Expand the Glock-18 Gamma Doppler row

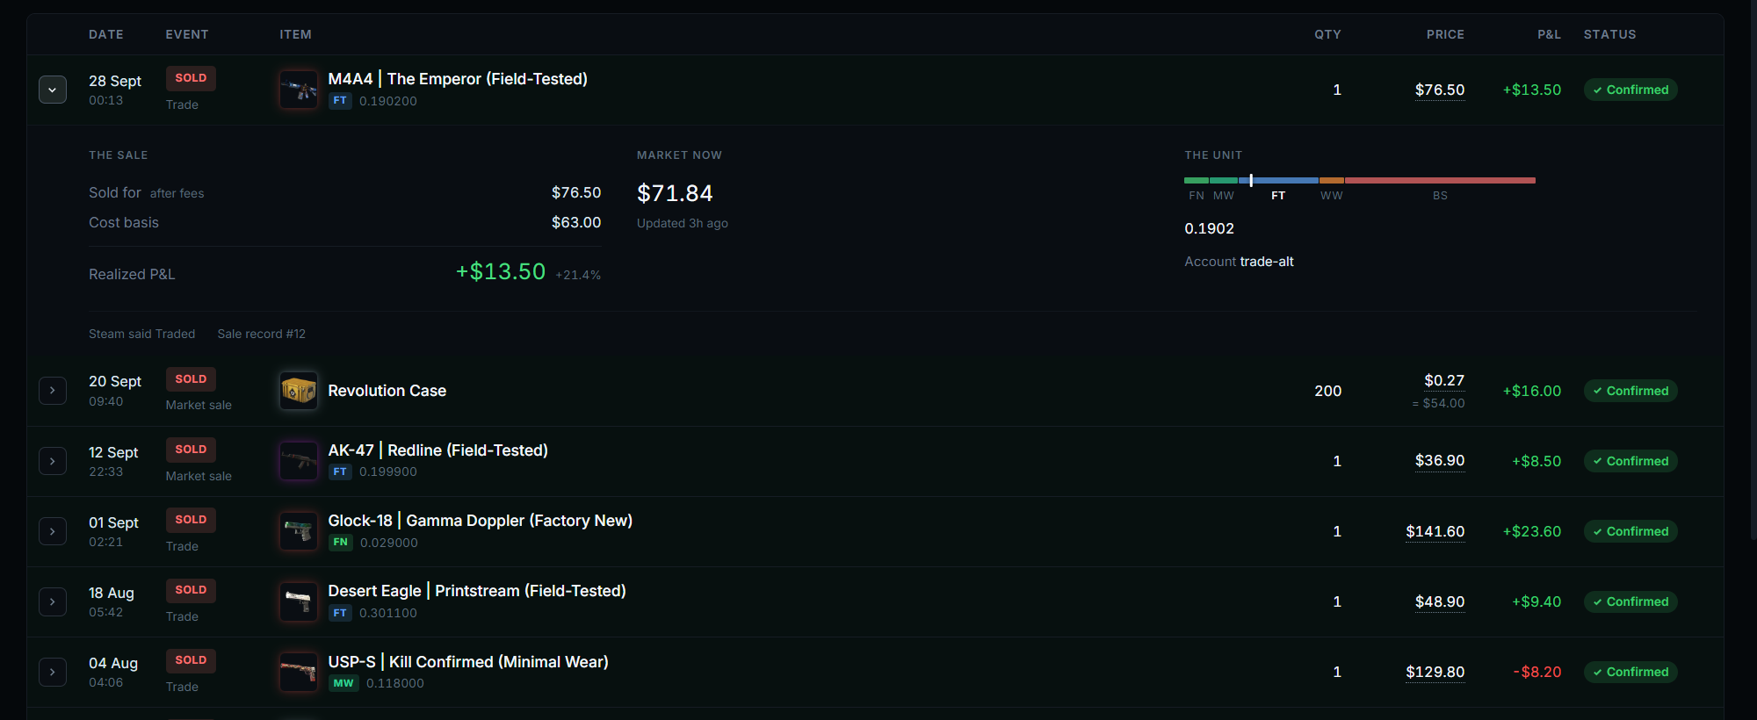[53, 531]
